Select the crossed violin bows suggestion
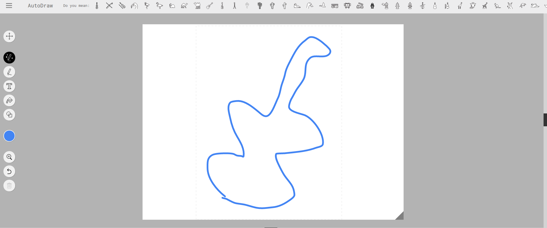The width and height of the screenshot is (547, 228). click(109, 6)
